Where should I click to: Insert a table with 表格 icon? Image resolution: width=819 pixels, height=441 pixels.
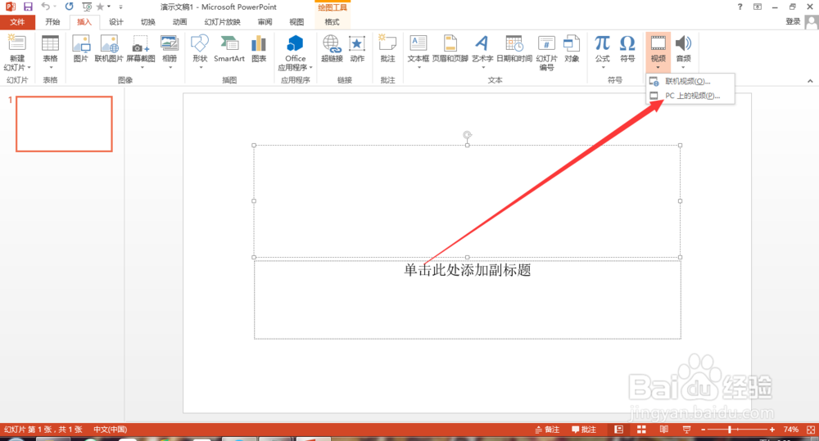tap(50, 44)
